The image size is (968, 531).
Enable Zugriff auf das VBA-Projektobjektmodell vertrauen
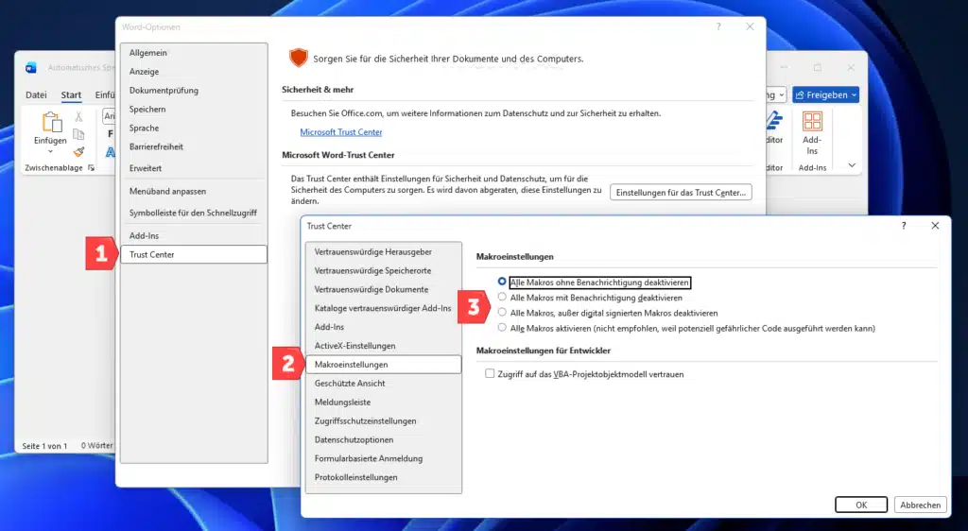click(x=490, y=374)
